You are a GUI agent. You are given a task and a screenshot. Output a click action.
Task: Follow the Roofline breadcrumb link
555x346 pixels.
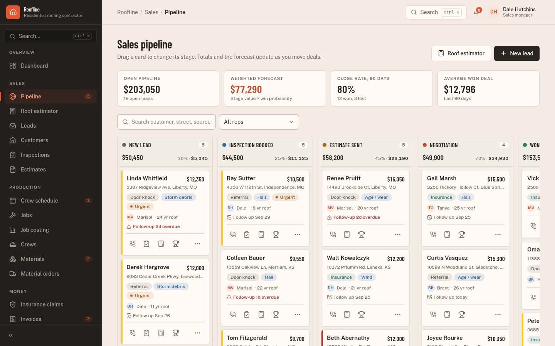(x=128, y=12)
